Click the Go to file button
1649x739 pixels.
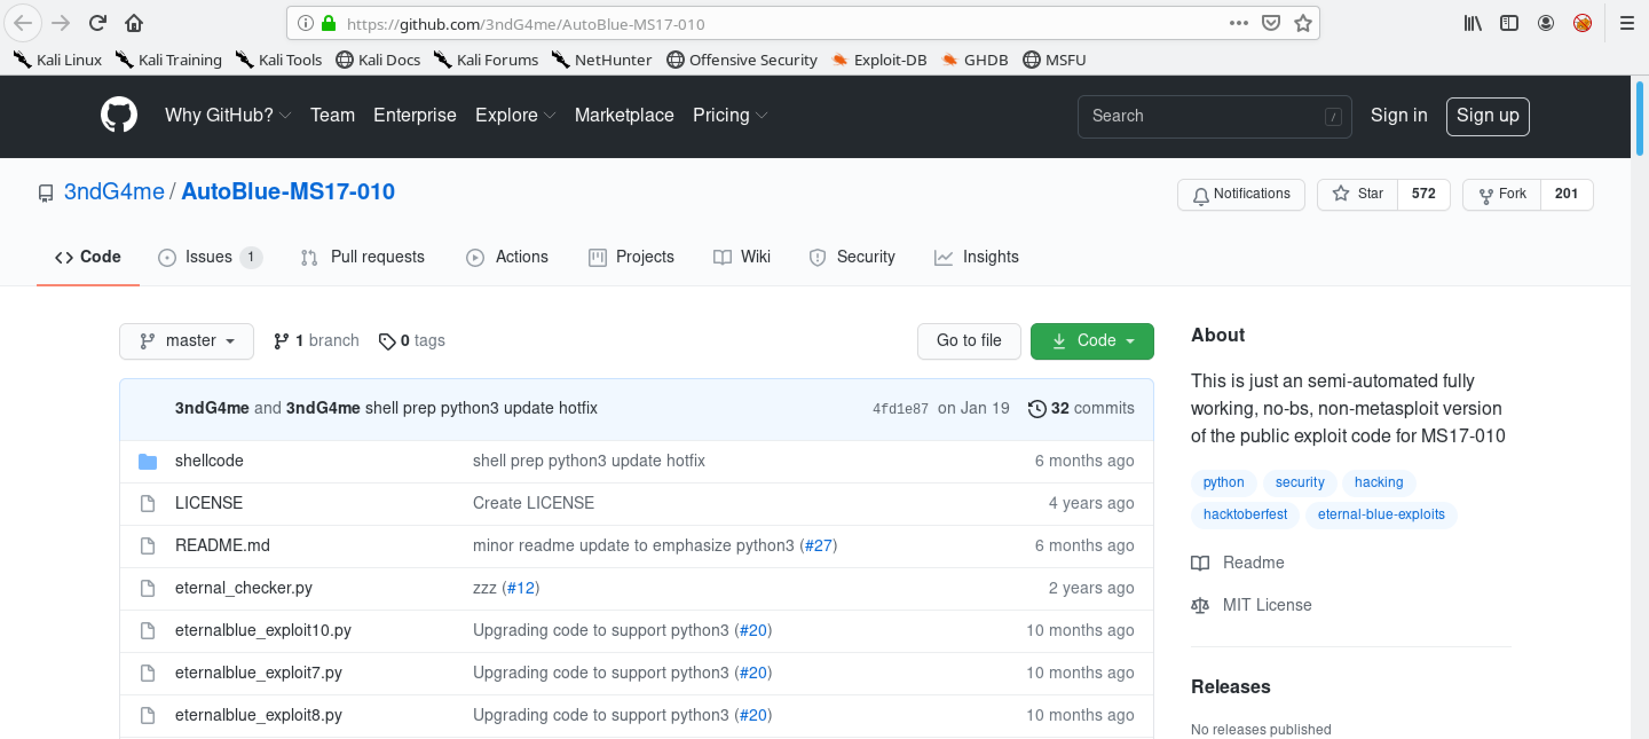click(x=969, y=341)
